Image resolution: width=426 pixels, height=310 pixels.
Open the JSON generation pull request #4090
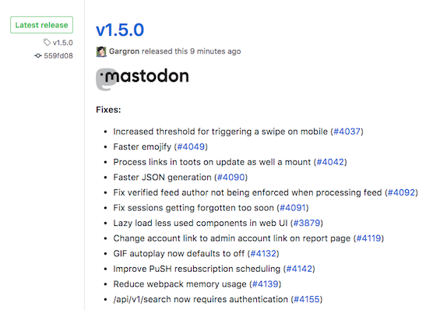[x=231, y=177]
